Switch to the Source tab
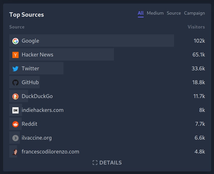 (174, 13)
